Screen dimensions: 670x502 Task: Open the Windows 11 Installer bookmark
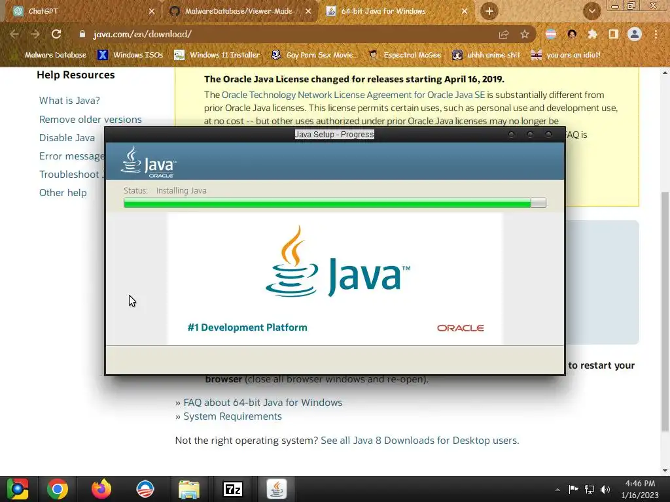click(x=217, y=55)
